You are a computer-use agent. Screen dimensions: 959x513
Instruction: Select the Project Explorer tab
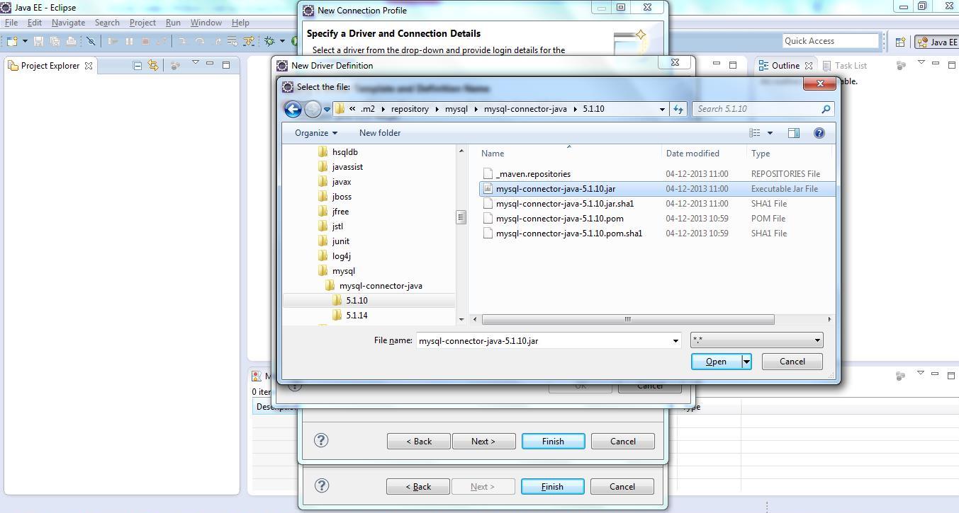(50, 66)
